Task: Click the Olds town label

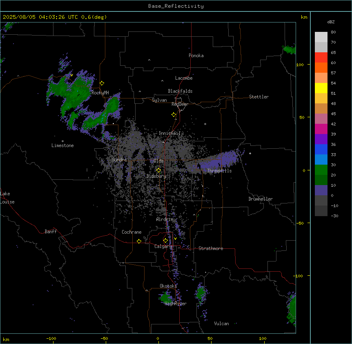Action: (x=158, y=161)
